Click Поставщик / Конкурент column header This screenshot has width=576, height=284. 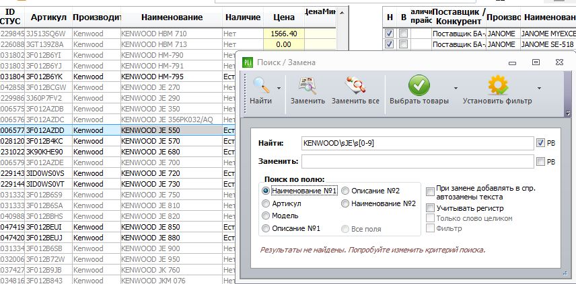(x=459, y=17)
